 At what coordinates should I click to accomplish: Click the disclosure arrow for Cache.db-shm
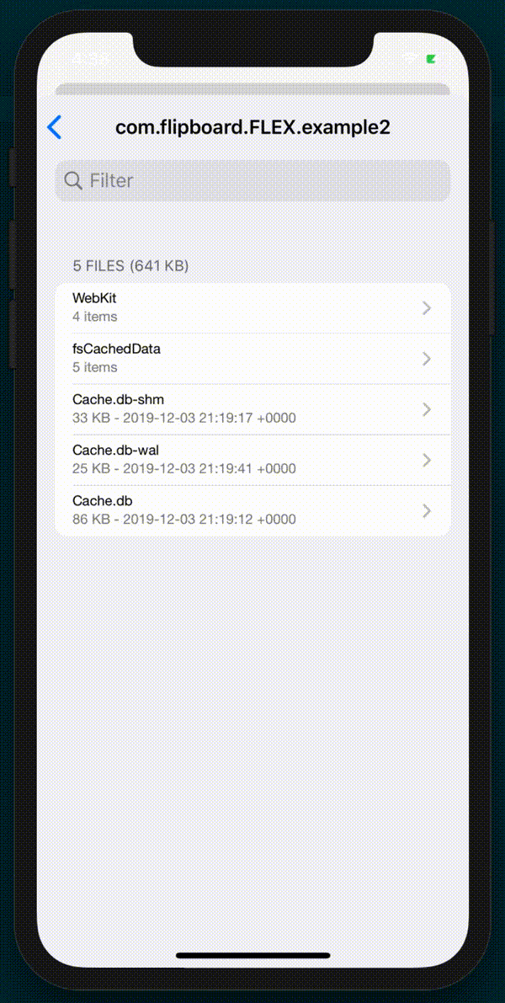click(x=427, y=409)
